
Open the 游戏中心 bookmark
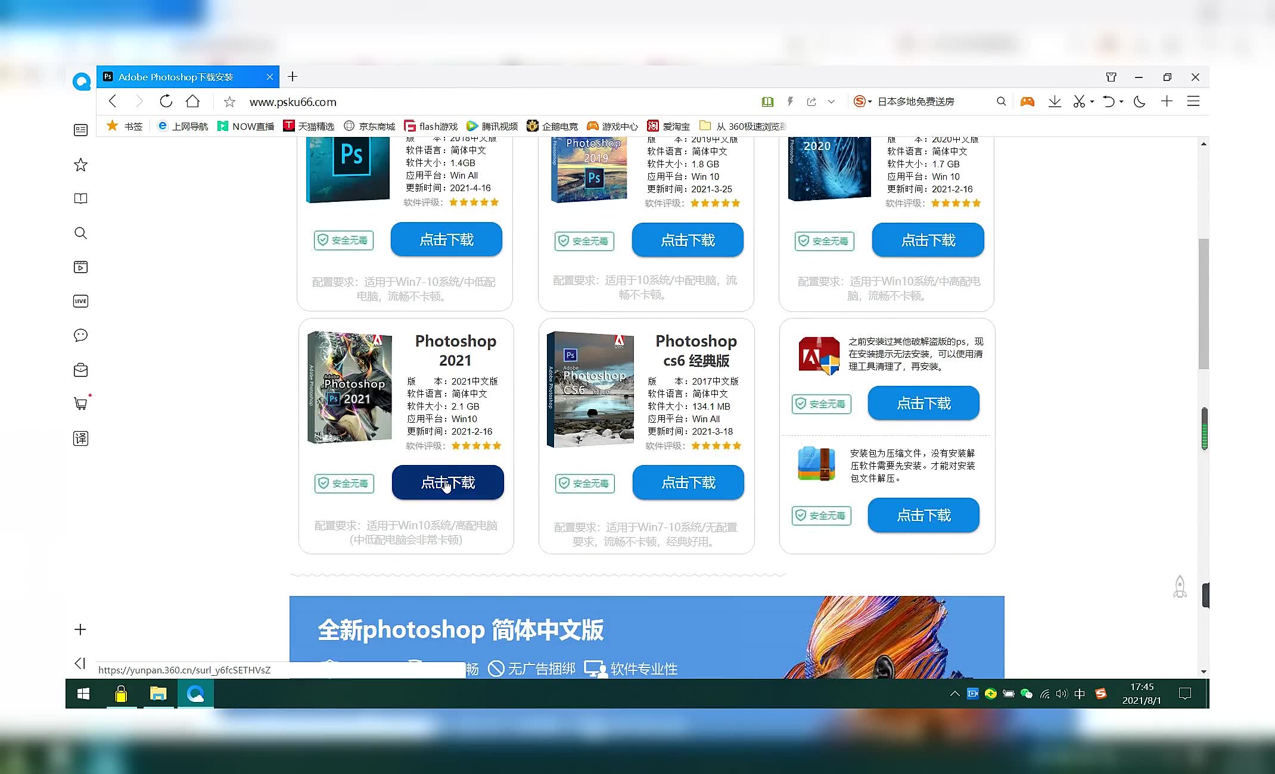(x=612, y=126)
